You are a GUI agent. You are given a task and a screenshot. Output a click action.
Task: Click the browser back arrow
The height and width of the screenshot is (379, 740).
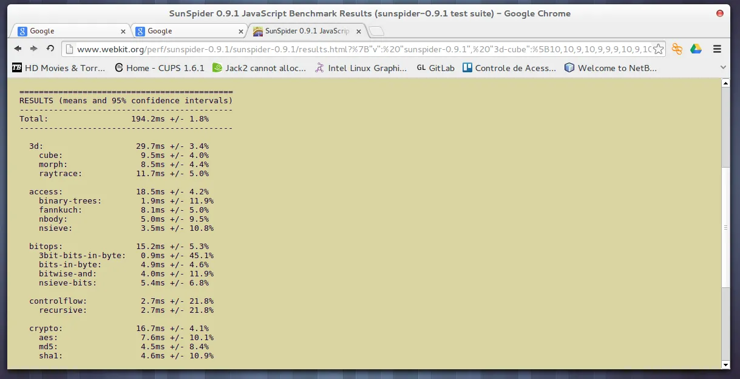tap(18, 49)
